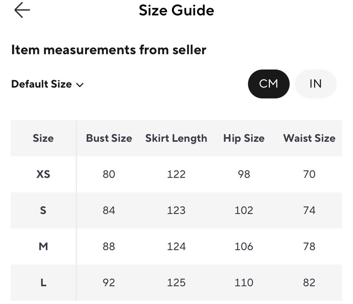Select the Hip Size column header
Image resolution: width=353 pixels, height=304 pixels.
(x=244, y=138)
